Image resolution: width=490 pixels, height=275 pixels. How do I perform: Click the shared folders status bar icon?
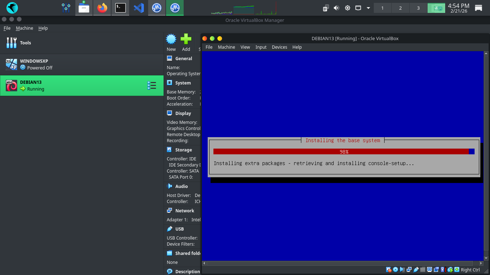(423, 270)
